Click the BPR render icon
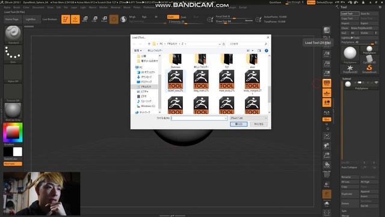 (327, 30)
